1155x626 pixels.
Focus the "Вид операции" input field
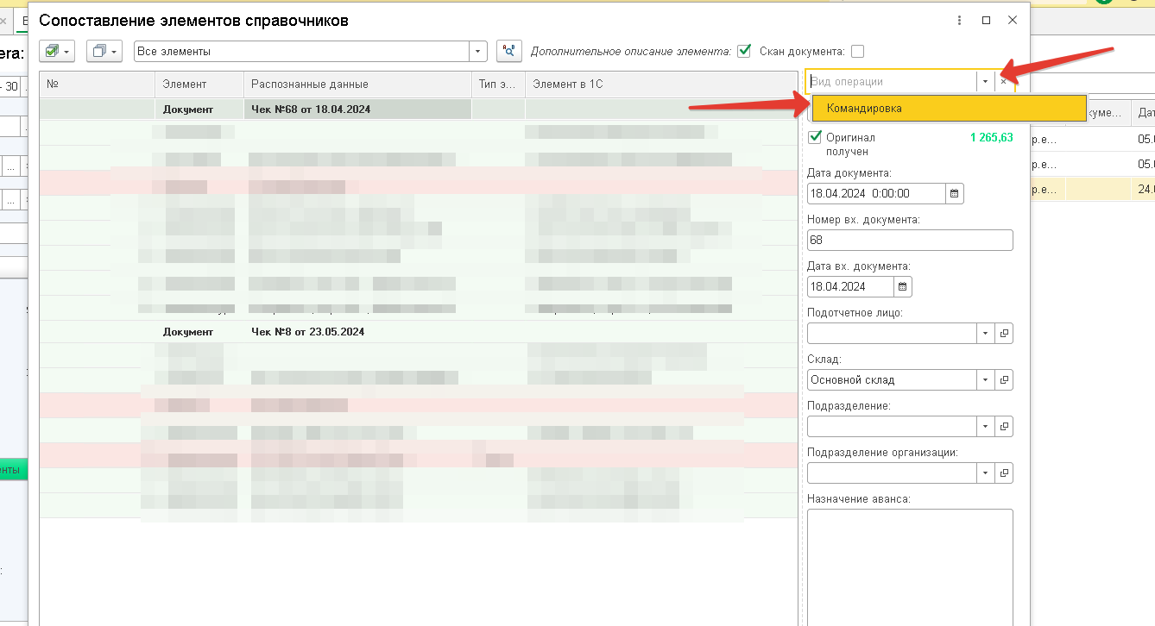[x=892, y=81]
